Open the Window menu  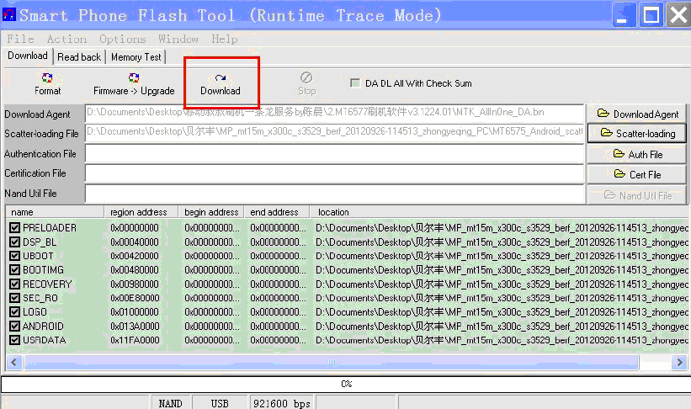click(x=178, y=39)
